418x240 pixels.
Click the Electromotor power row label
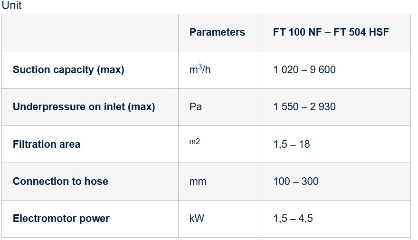[61, 219]
